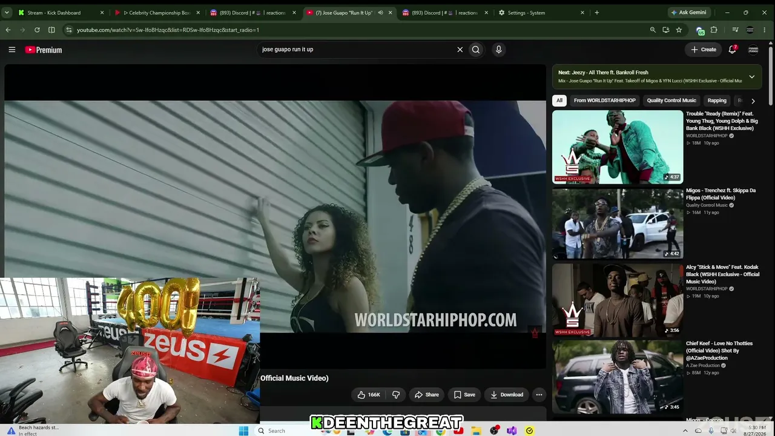Close the Kick Dashboard tab

(102, 13)
